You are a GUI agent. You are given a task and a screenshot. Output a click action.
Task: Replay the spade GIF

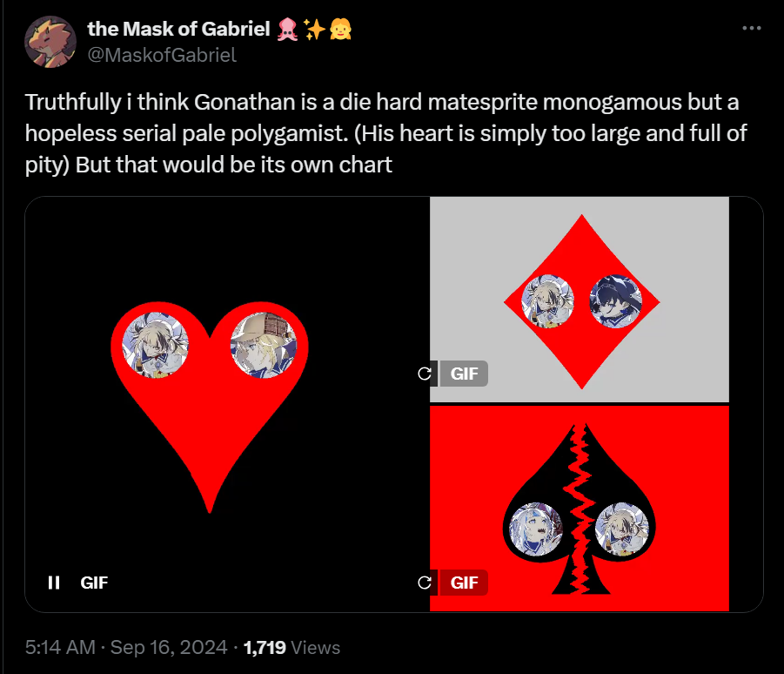425,583
